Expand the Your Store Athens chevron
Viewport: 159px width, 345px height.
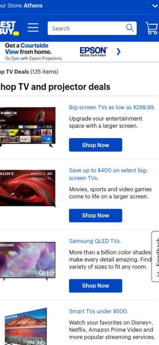[155, 6]
